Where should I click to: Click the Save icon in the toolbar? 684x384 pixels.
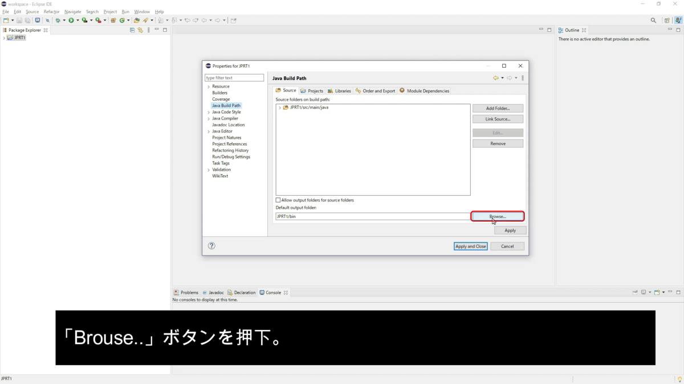pos(19,20)
